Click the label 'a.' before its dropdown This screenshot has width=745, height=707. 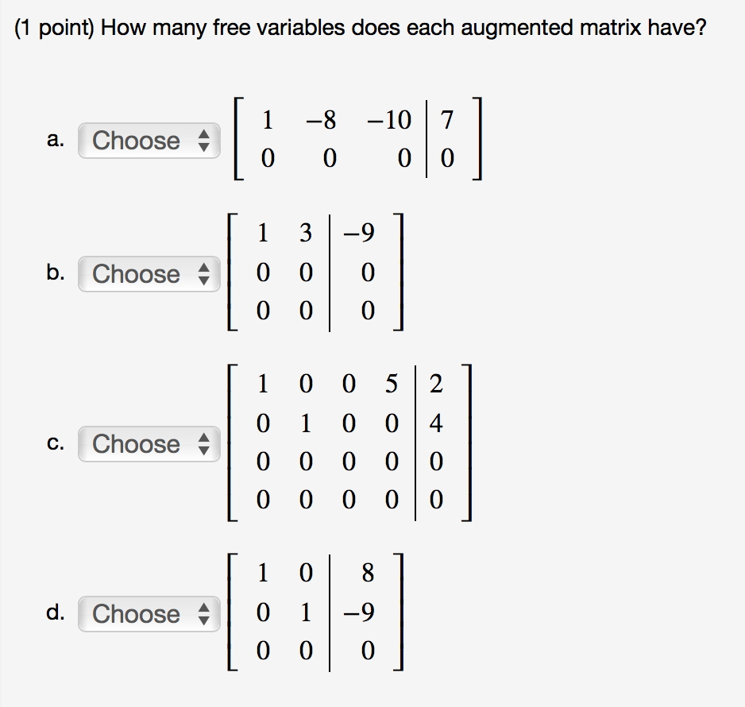(54, 141)
